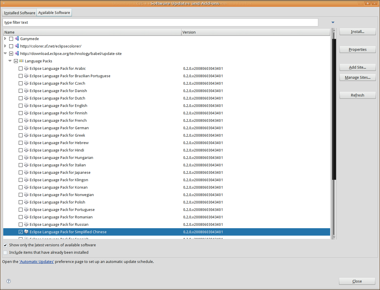Click the Install... button

357,32
